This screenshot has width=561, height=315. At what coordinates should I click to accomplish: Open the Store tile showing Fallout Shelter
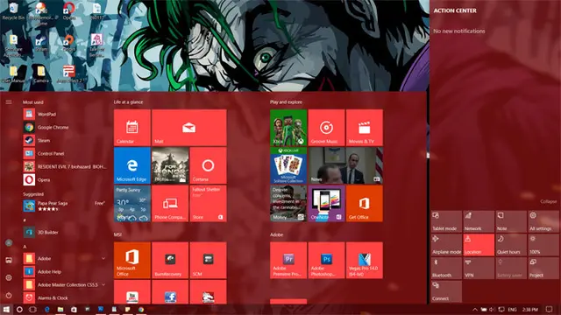208,203
